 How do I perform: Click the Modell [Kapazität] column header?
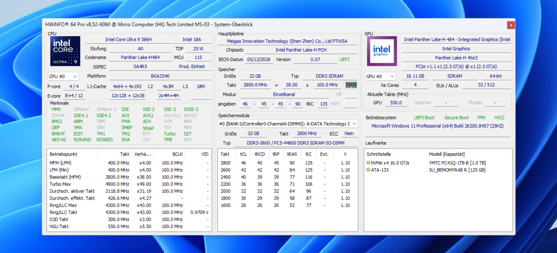469,155
